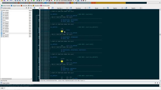Select the first function row sub_404660
This screenshot has width=161, height=90.
pos(16,12)
